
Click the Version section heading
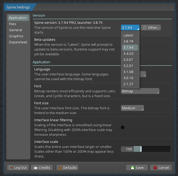pos(39,16)
